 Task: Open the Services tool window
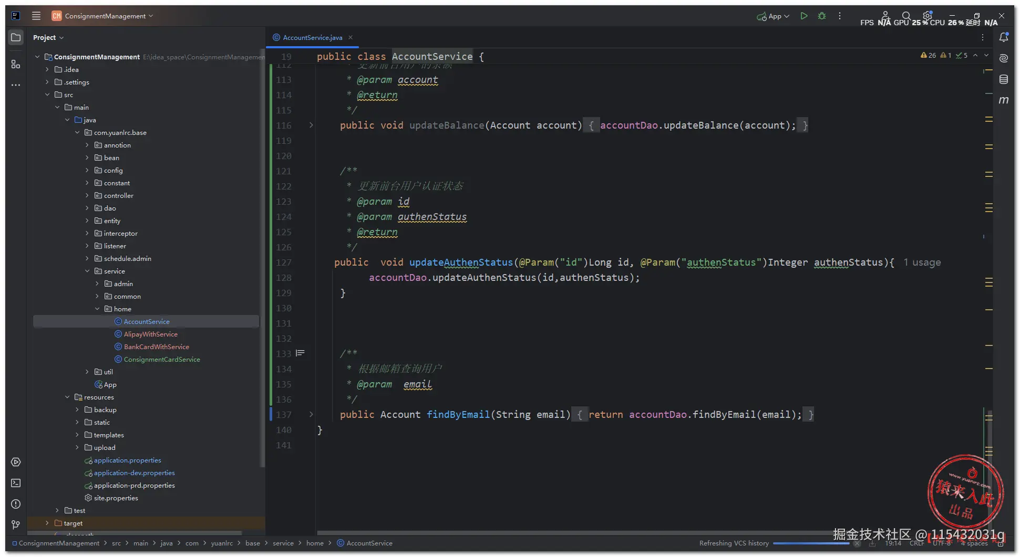pos(16,462)
